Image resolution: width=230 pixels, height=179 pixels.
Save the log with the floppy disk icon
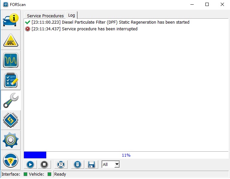92,164
